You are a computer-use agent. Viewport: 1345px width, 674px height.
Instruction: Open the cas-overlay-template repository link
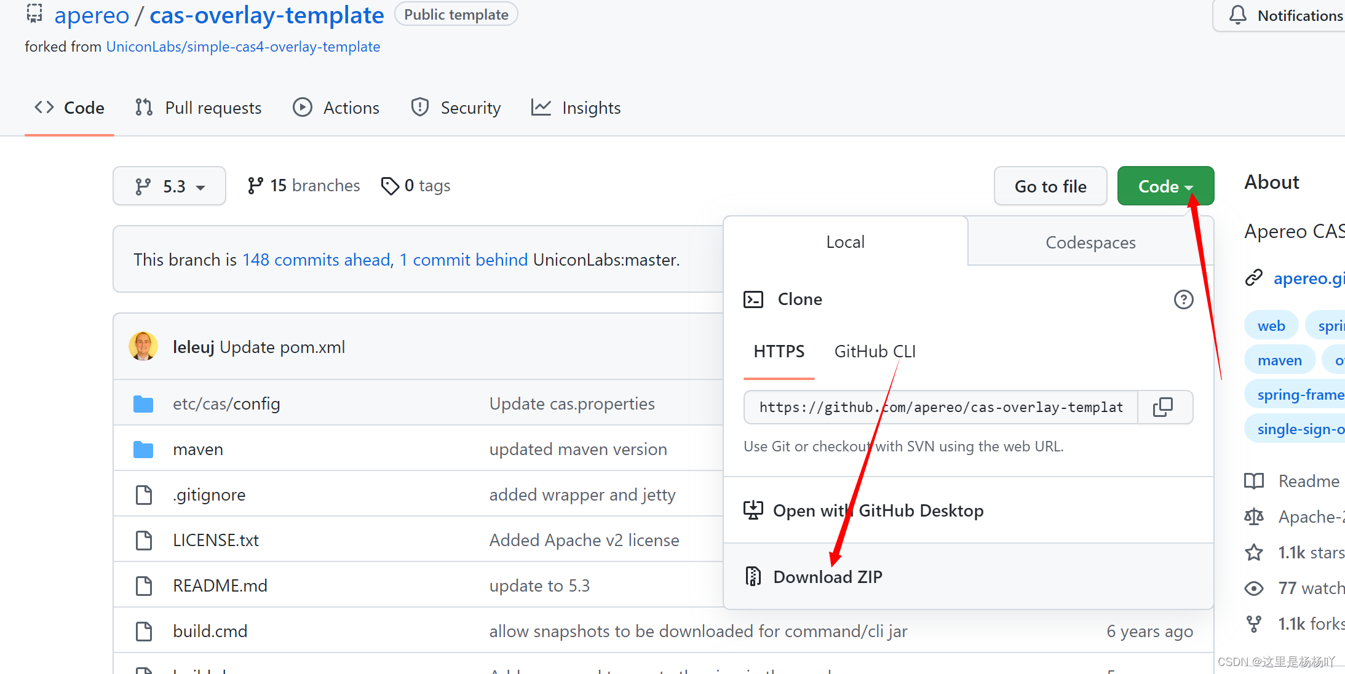click(x=266, y=15)
